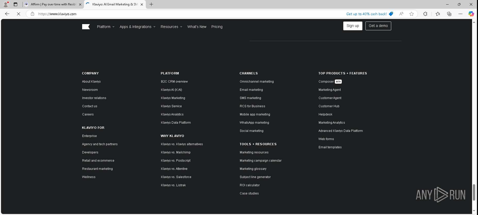Open Case studies link
The width and height of the screenshot is (478, 215).
[249, 193]
